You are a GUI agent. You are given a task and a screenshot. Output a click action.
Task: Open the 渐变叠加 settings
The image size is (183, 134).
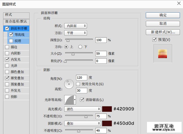coord(17,78)
